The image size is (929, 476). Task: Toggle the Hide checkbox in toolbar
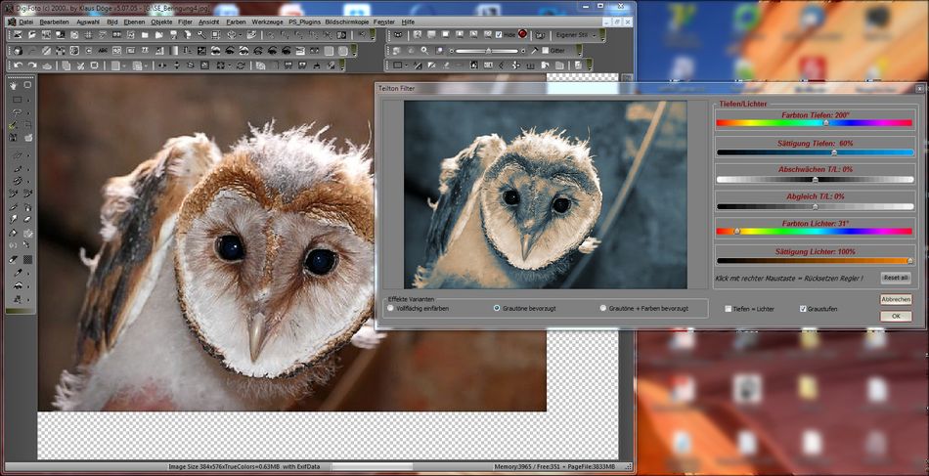pyautogui.click(x=500, y=34)
